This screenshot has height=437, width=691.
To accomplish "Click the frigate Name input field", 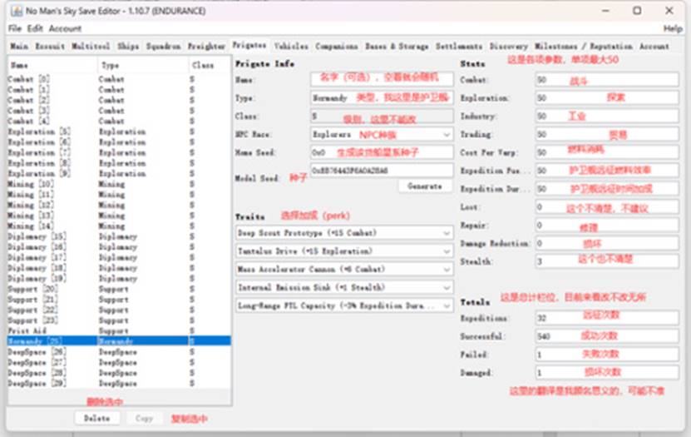I will point(382,79).
